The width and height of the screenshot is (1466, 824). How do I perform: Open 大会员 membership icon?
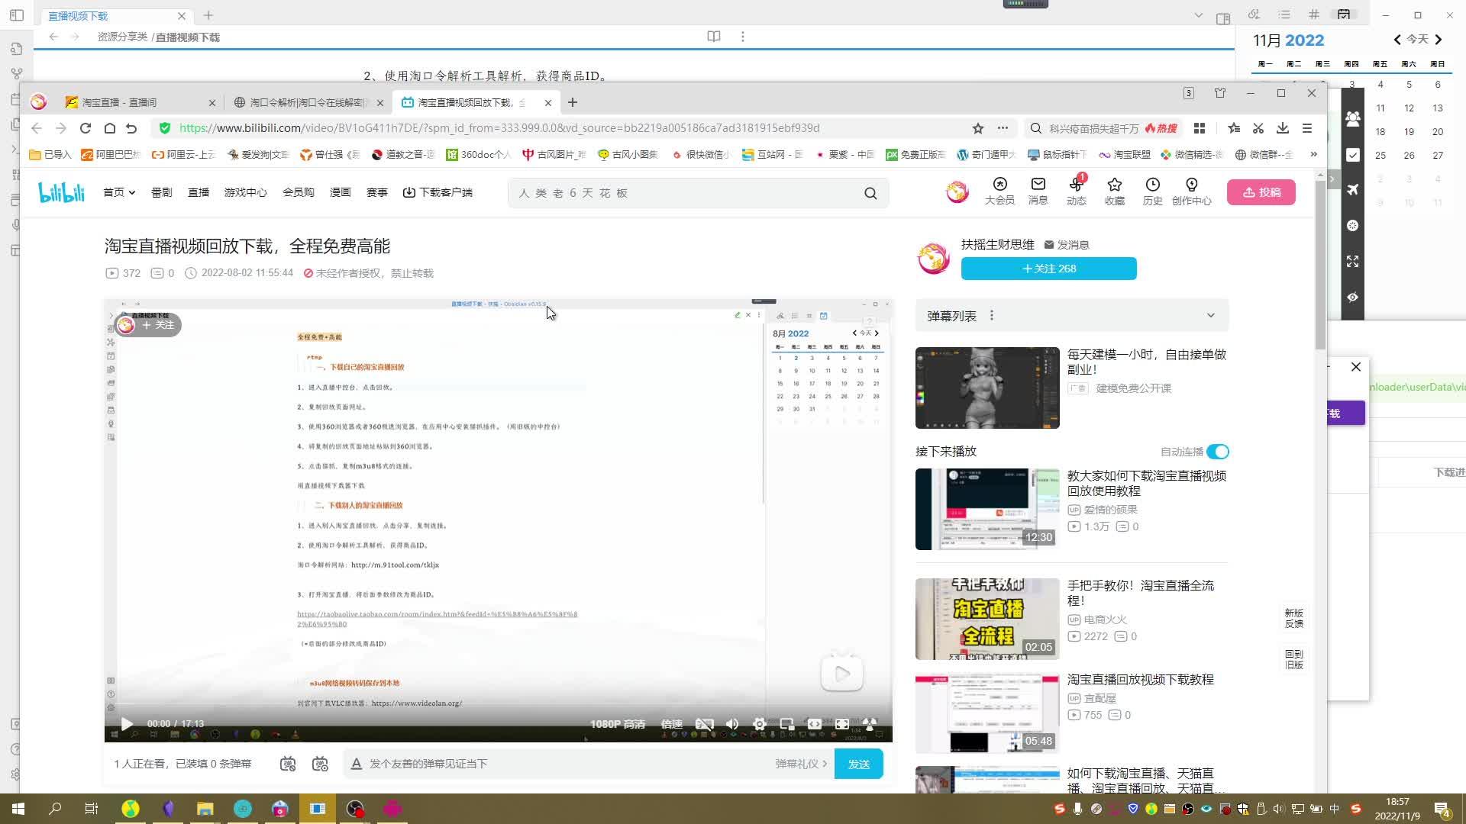(999, 191)
